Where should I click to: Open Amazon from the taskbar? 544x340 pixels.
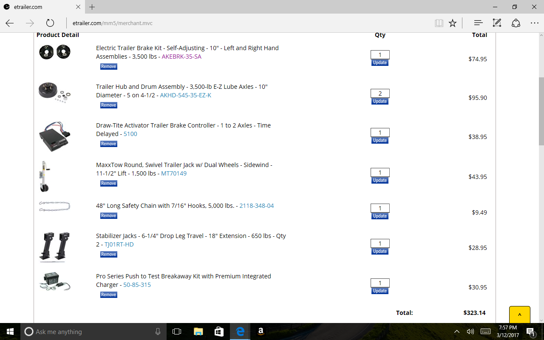pos(261,331)
